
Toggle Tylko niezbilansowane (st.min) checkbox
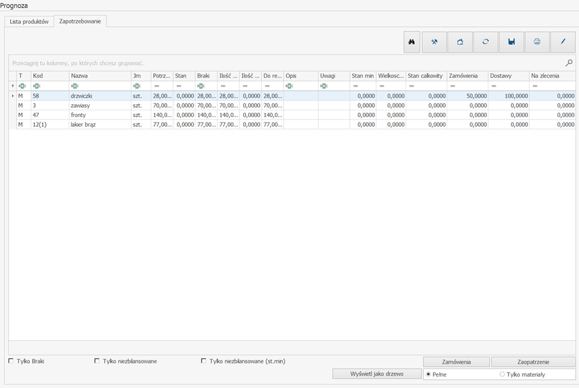pos(203,361)
